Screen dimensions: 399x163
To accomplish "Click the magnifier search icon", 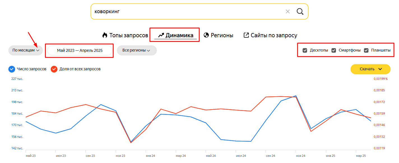I will pyautogui.click(x=300, y=11).
